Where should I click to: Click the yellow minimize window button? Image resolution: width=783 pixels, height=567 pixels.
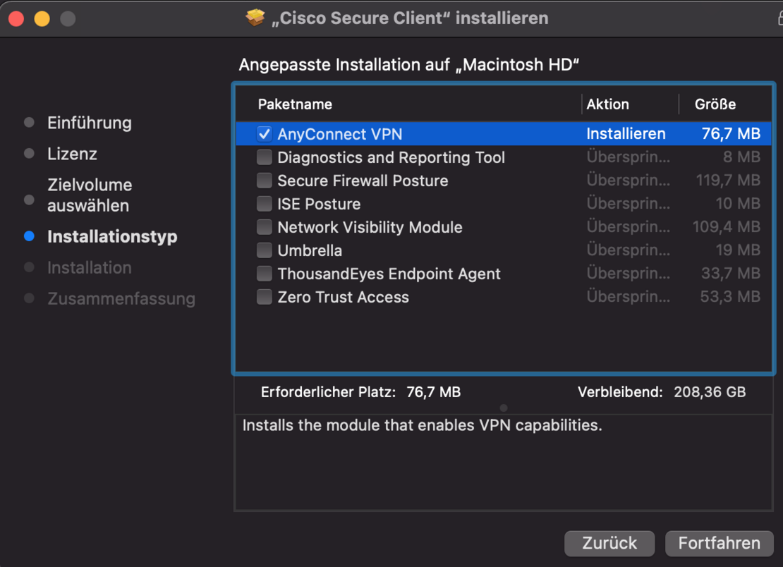[x=42, y=18]
